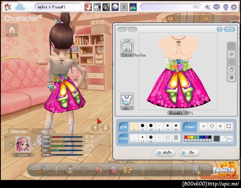Select hard brush size 2 (highlighted)
Screen dimensions: 241x188
134,127
